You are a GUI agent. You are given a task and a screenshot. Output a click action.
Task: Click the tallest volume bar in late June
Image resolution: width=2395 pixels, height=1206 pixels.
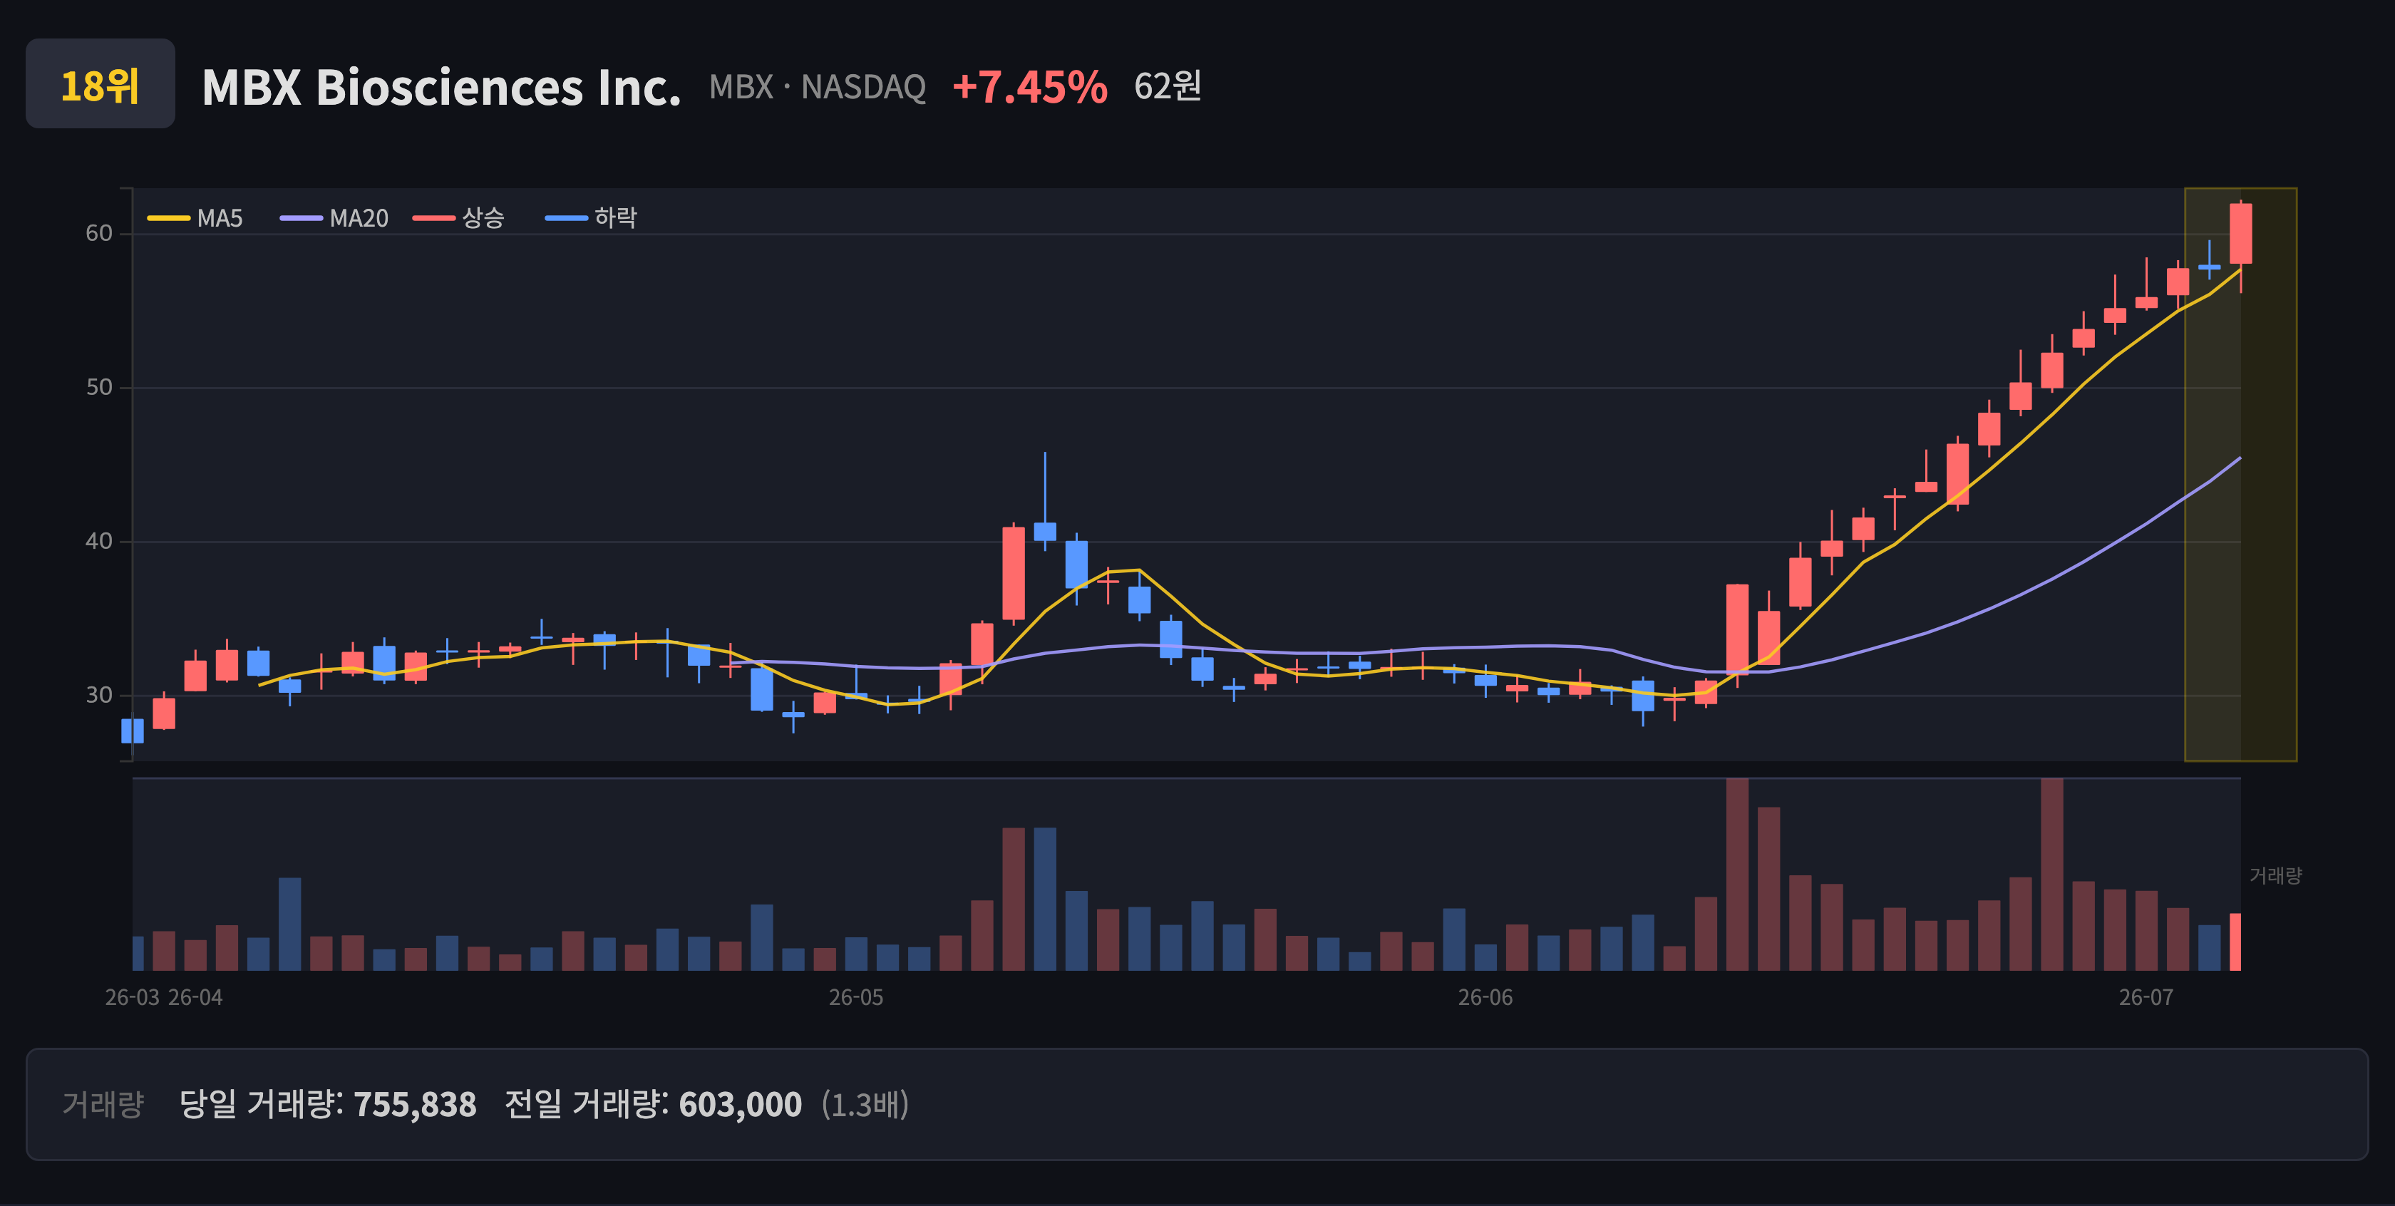[x=2052, y=874]
